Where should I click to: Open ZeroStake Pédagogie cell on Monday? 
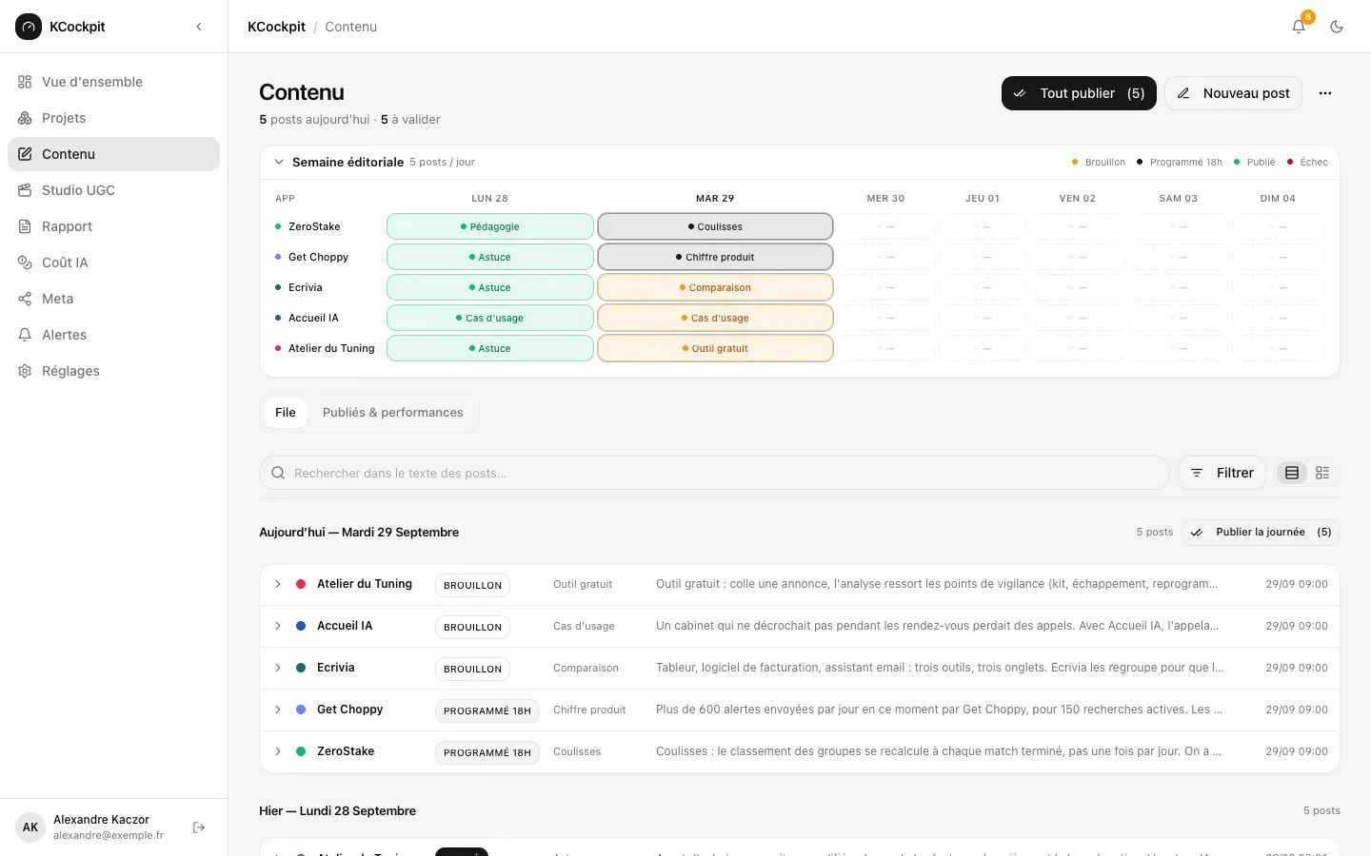click(490, 226)
